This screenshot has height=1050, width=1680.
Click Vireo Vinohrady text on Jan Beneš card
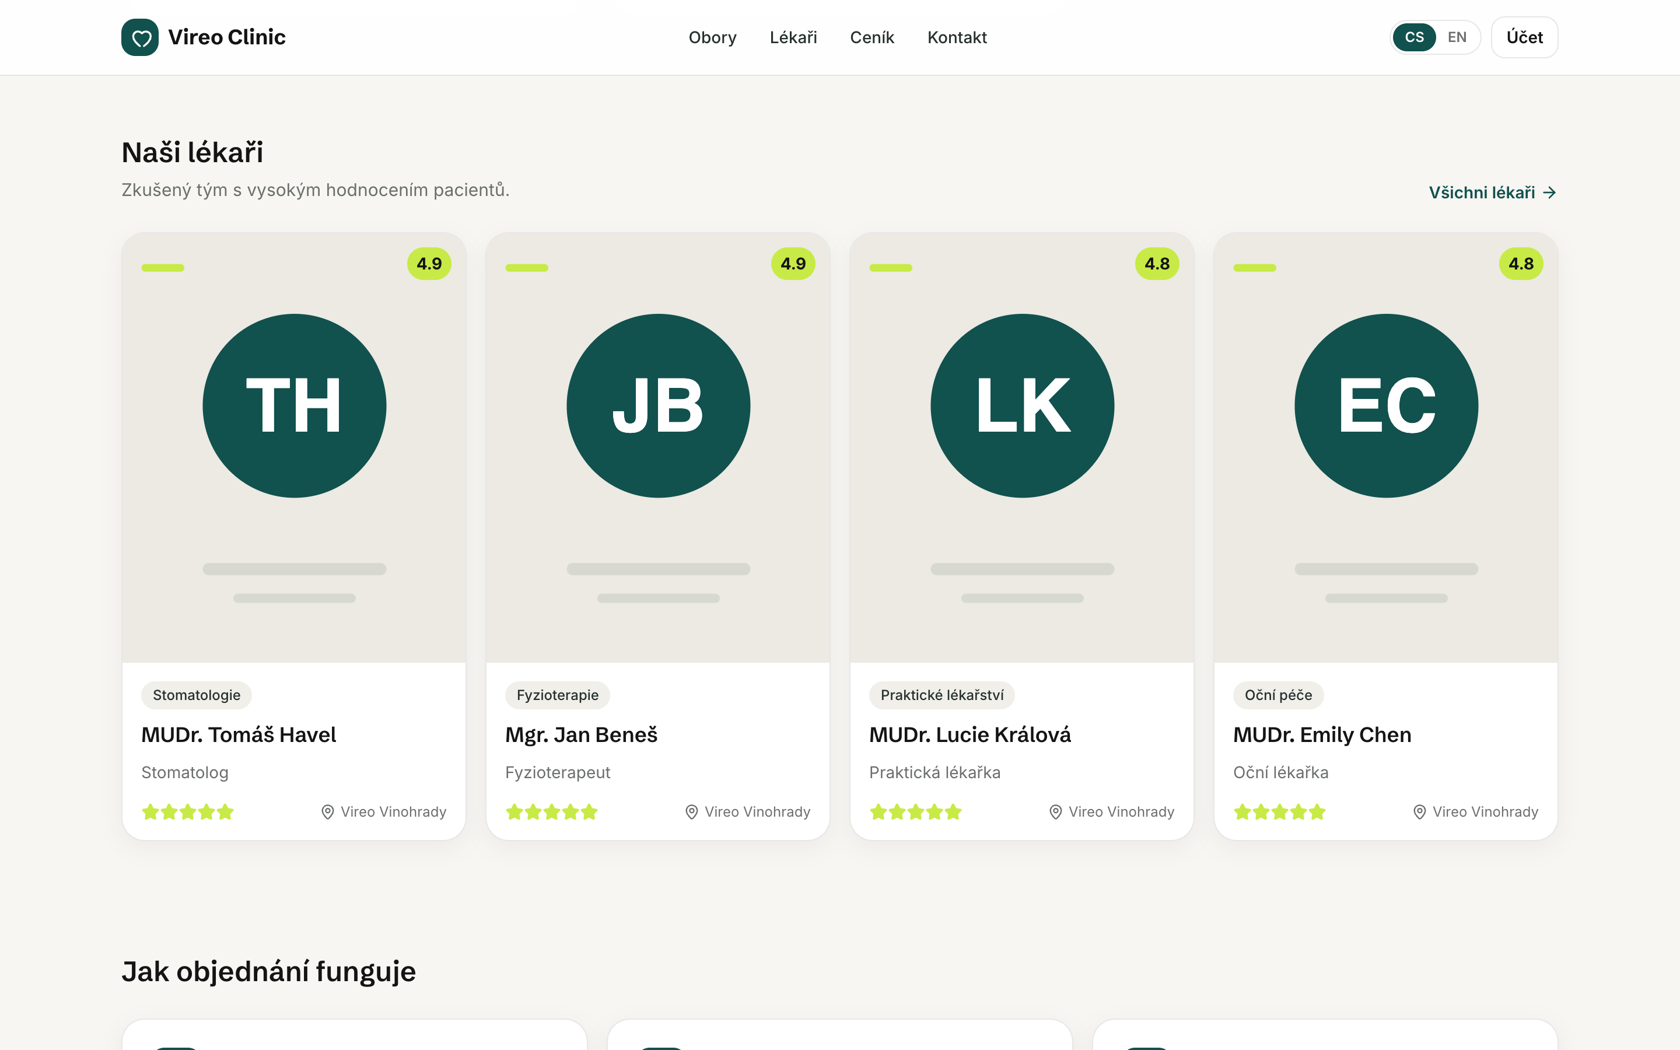point(757,812)
